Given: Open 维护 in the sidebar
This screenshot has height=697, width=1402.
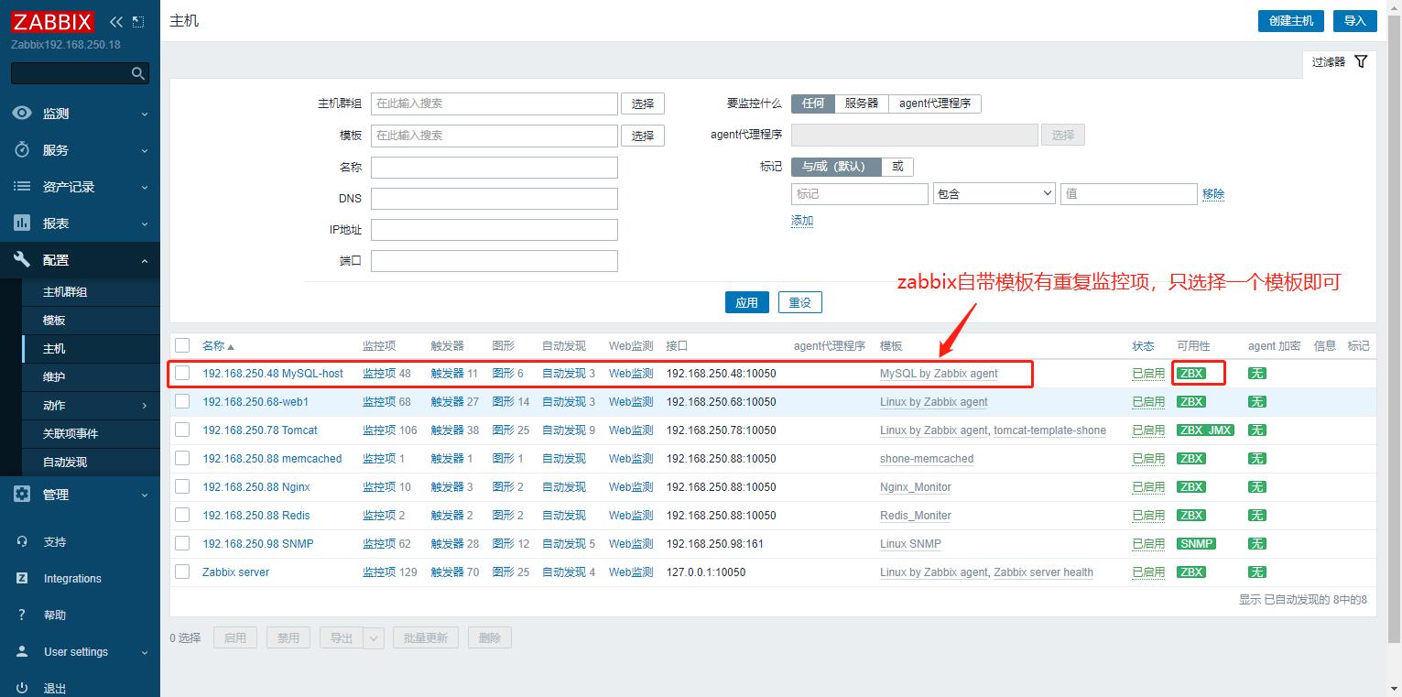Looking at the screenshot, I should [54, 377].
